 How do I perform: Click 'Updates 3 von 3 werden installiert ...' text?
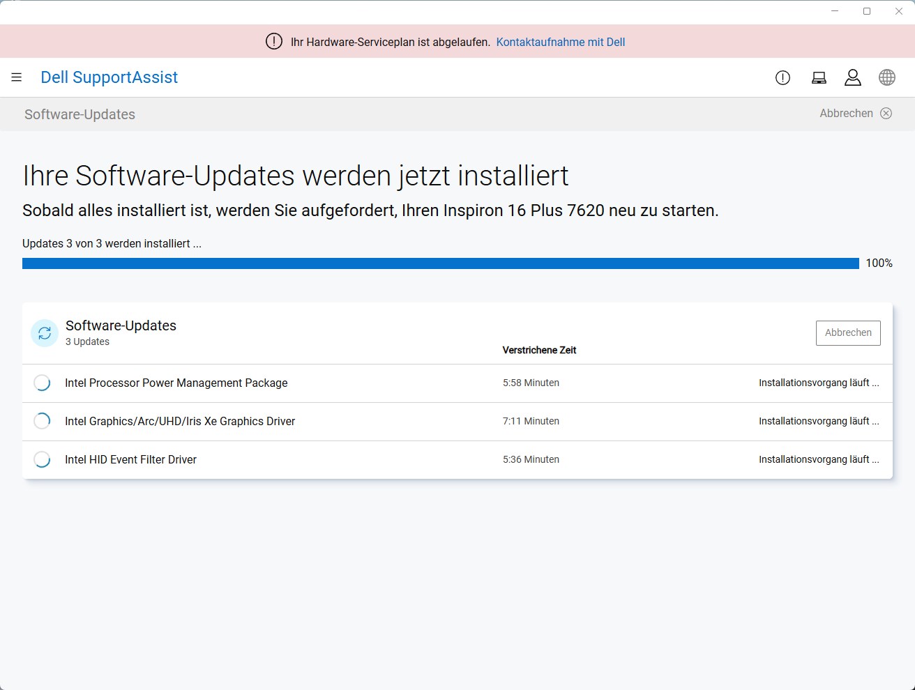[112, 243]
